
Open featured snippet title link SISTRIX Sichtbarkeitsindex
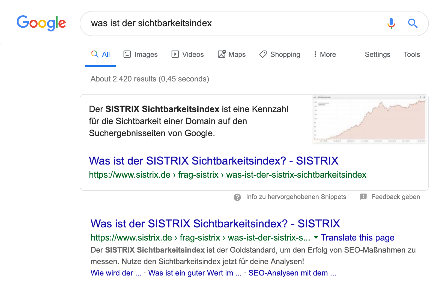tap(214, 161)
